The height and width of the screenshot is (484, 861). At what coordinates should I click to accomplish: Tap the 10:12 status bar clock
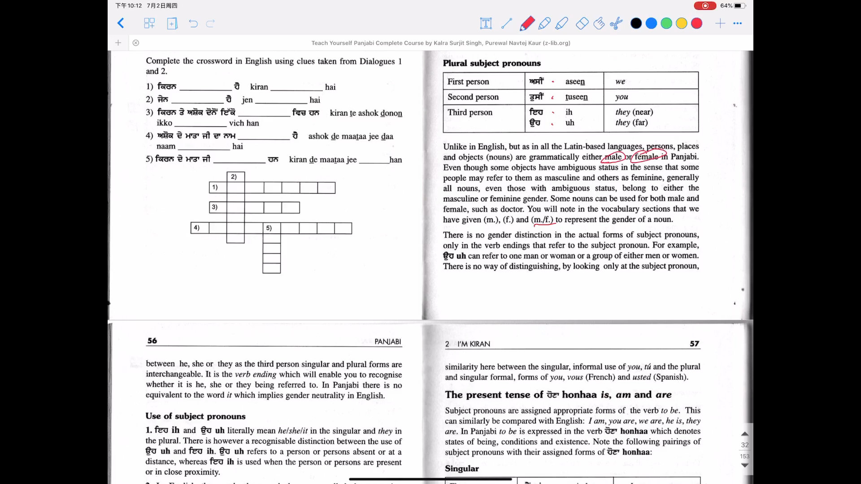pyautogui.click(x=129, y=6)
